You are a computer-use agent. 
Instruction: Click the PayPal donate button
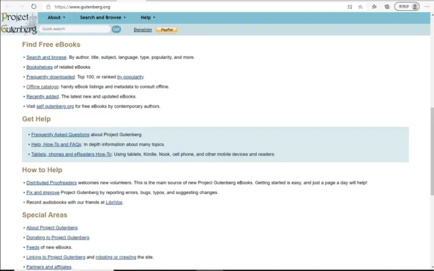pos(166,30)
